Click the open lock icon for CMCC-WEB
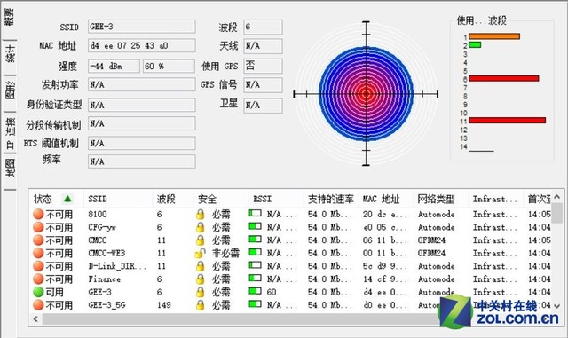This screenshot has height=338, width=568. click(x=200, y=253)
